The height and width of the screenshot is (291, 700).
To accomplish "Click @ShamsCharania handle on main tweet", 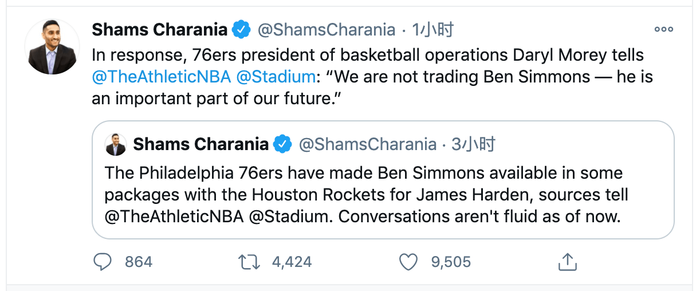I will (x=327, y=30).
